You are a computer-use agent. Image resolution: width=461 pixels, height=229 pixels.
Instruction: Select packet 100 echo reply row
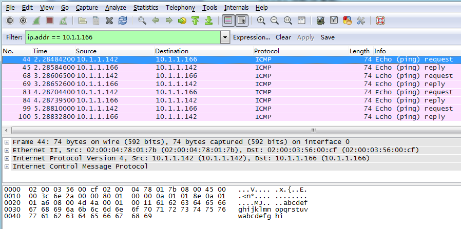pos(232,117)
